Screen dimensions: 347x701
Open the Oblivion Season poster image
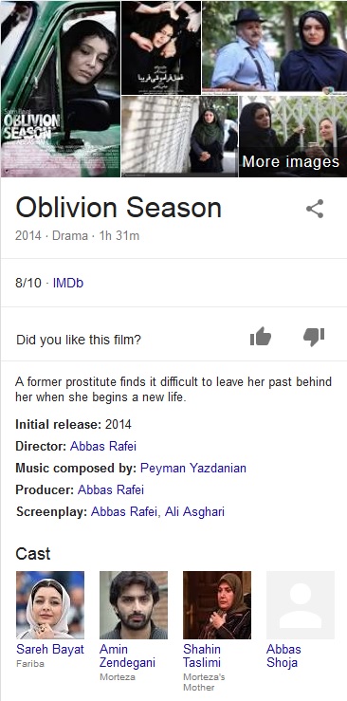click(61, 89)
